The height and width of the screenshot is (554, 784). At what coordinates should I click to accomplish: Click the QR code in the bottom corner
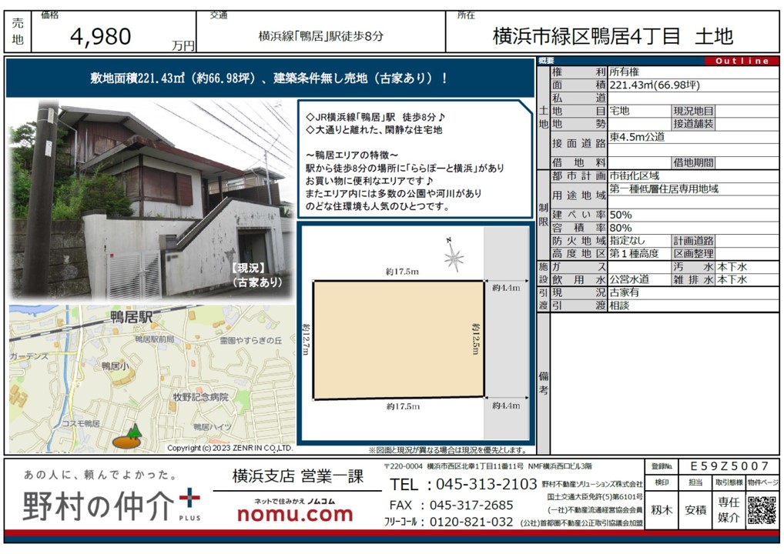762,510
